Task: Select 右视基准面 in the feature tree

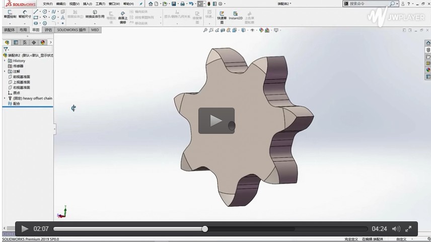Action: pos(21,88)
